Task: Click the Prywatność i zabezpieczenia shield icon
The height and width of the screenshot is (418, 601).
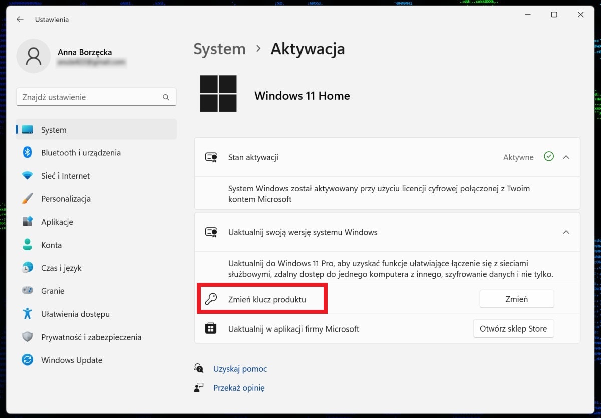Action: click(x=27, y=337)
